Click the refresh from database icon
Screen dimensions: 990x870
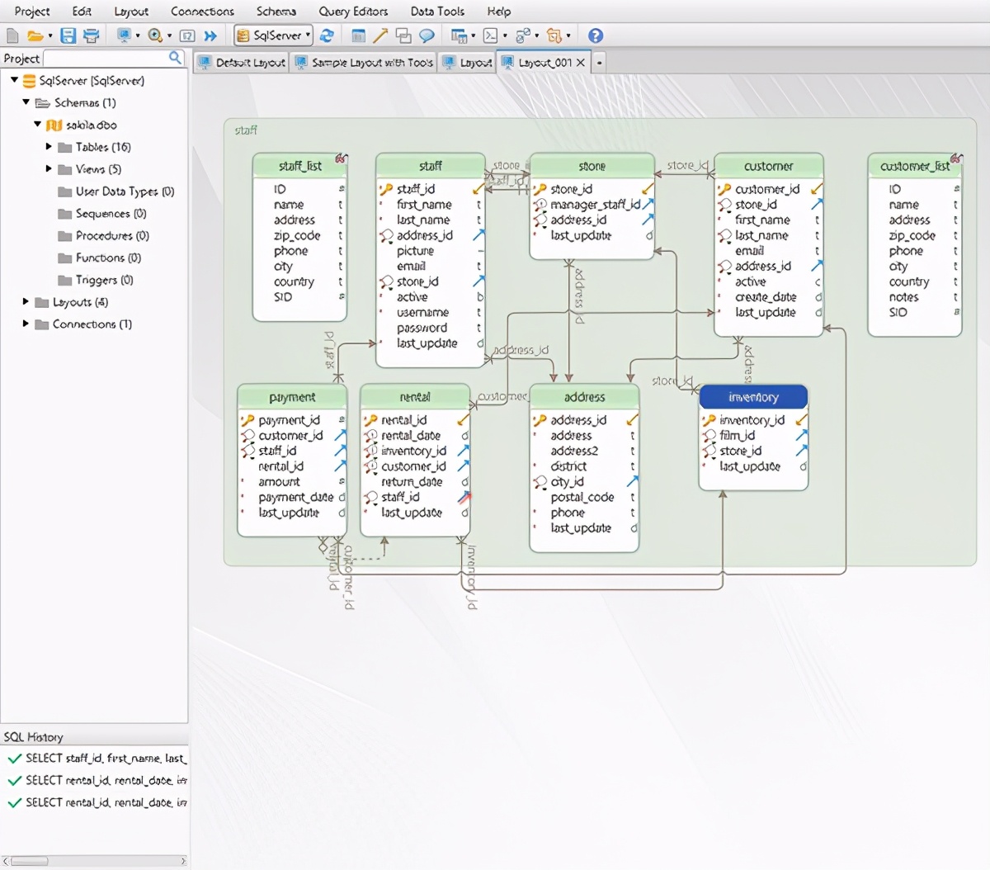pyautogui.click(x=327, y=35)
